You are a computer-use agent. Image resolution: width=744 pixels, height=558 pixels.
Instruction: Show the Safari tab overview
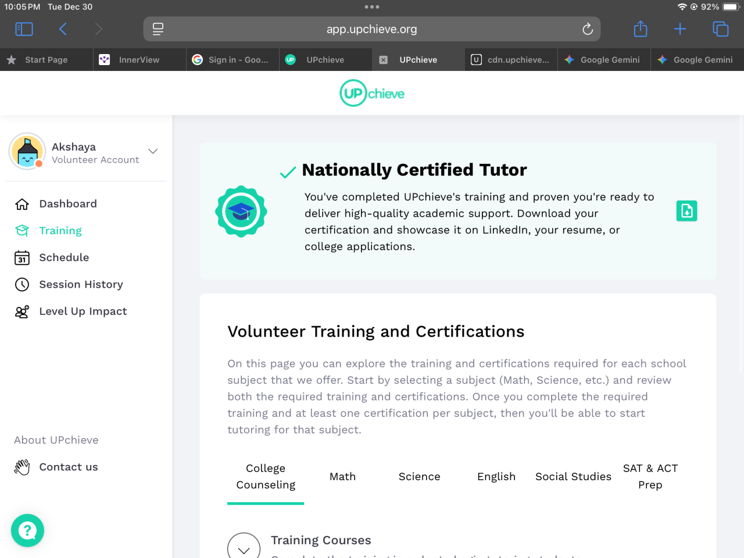tap(720, 29)
